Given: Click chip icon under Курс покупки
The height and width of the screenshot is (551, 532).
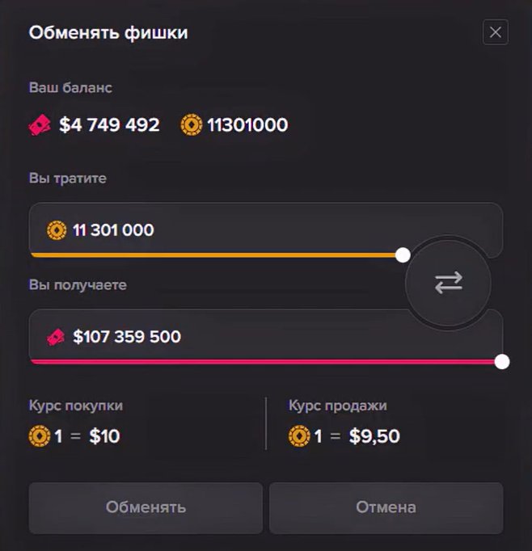Looking at the screenshot, I should [40, 436].
